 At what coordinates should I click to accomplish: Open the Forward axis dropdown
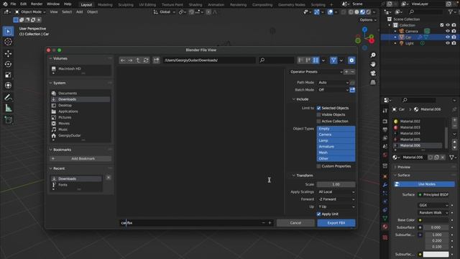click(336, 199)
